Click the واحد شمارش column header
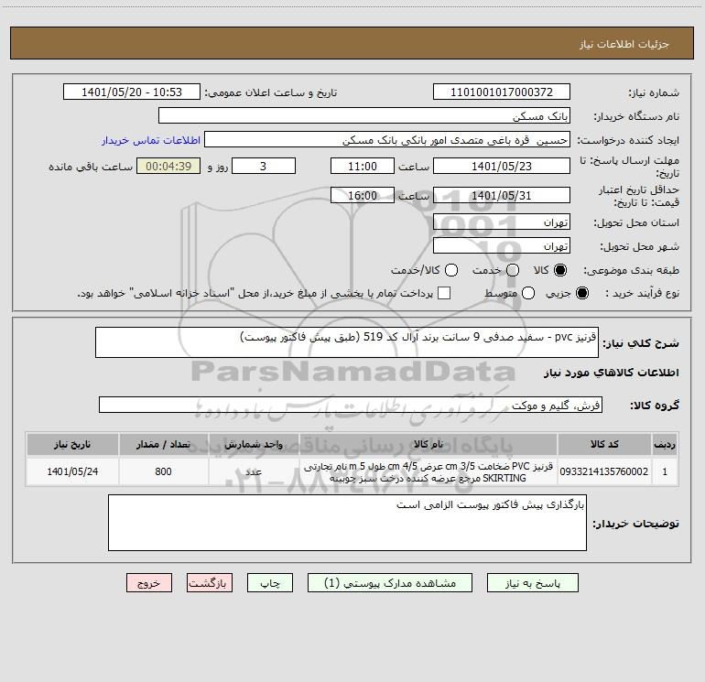The height and width of the screenshot is (682, 705). tap(254, 444)
